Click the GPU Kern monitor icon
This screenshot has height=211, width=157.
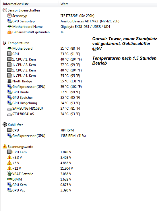point(9,185)
